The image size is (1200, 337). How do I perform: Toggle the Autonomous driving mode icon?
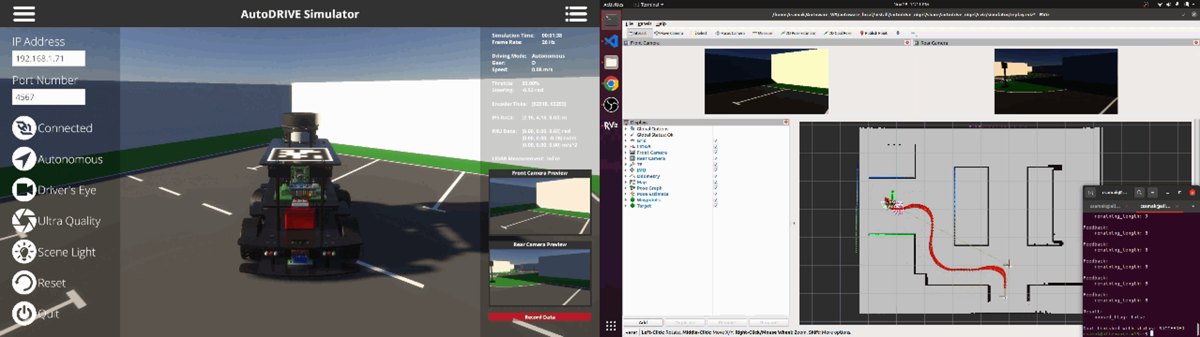tap(24, 159)
